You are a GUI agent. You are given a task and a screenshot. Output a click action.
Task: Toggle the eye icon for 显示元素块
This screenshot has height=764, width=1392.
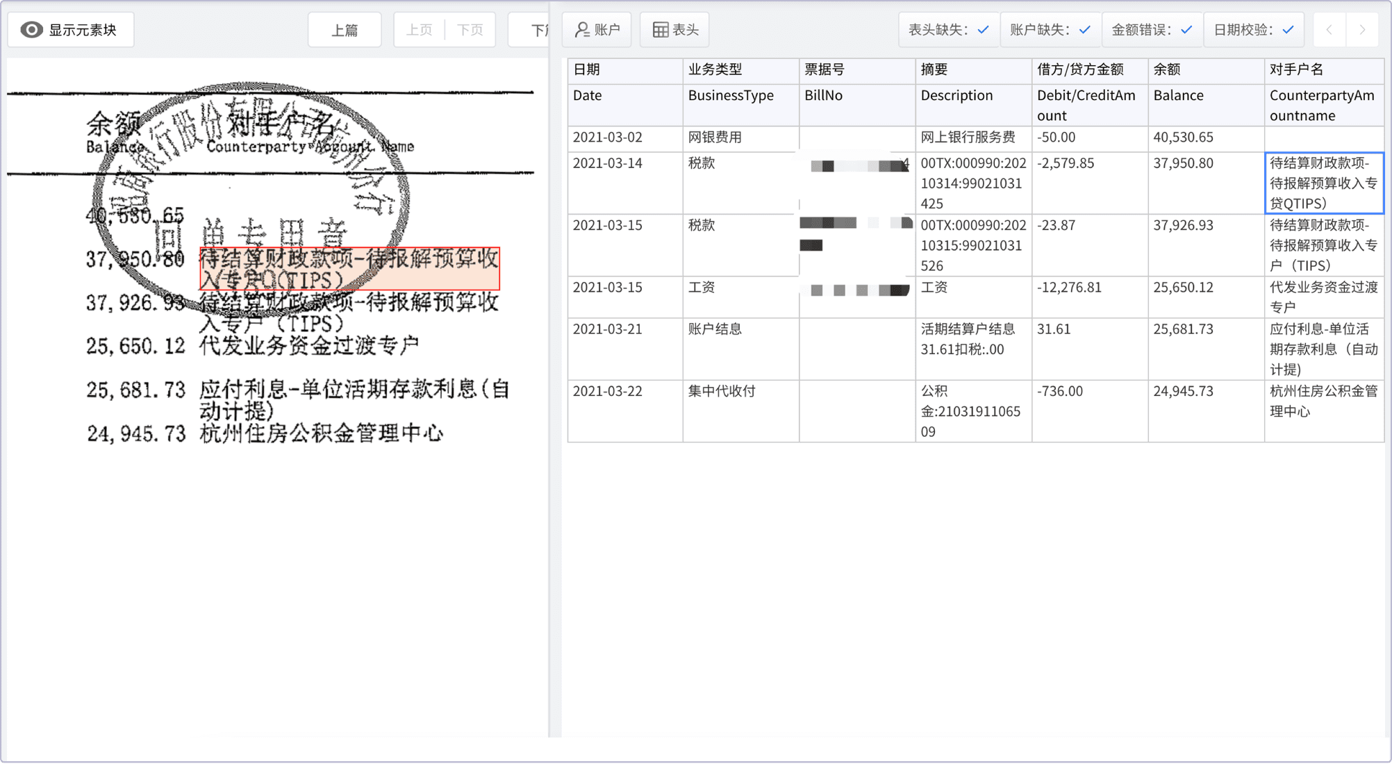pyautogui.click(x=31, y=30)
